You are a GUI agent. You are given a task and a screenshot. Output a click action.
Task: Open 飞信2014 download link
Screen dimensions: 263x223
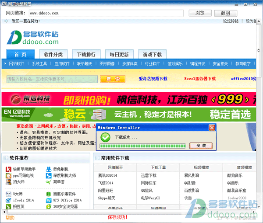click(x=106, y=183)
